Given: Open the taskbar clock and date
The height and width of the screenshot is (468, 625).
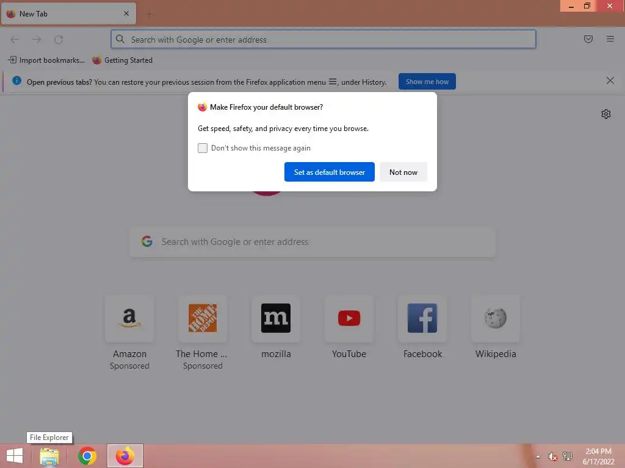Looking at the screenshot, I should coord(598,456).
